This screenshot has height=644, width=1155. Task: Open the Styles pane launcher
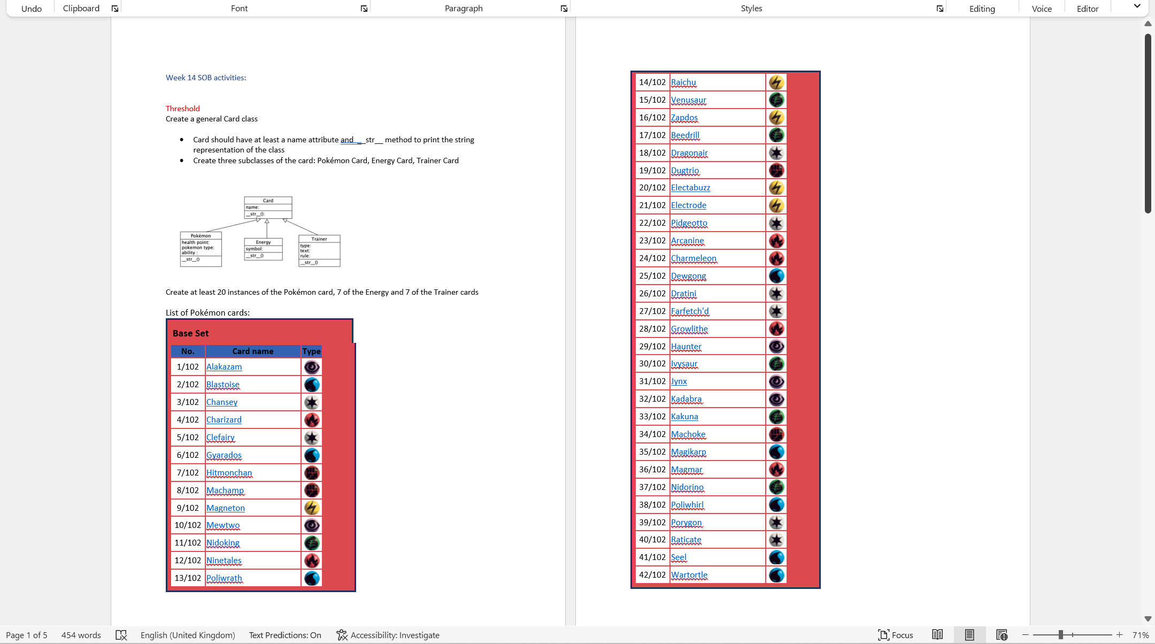click(940, 9)
